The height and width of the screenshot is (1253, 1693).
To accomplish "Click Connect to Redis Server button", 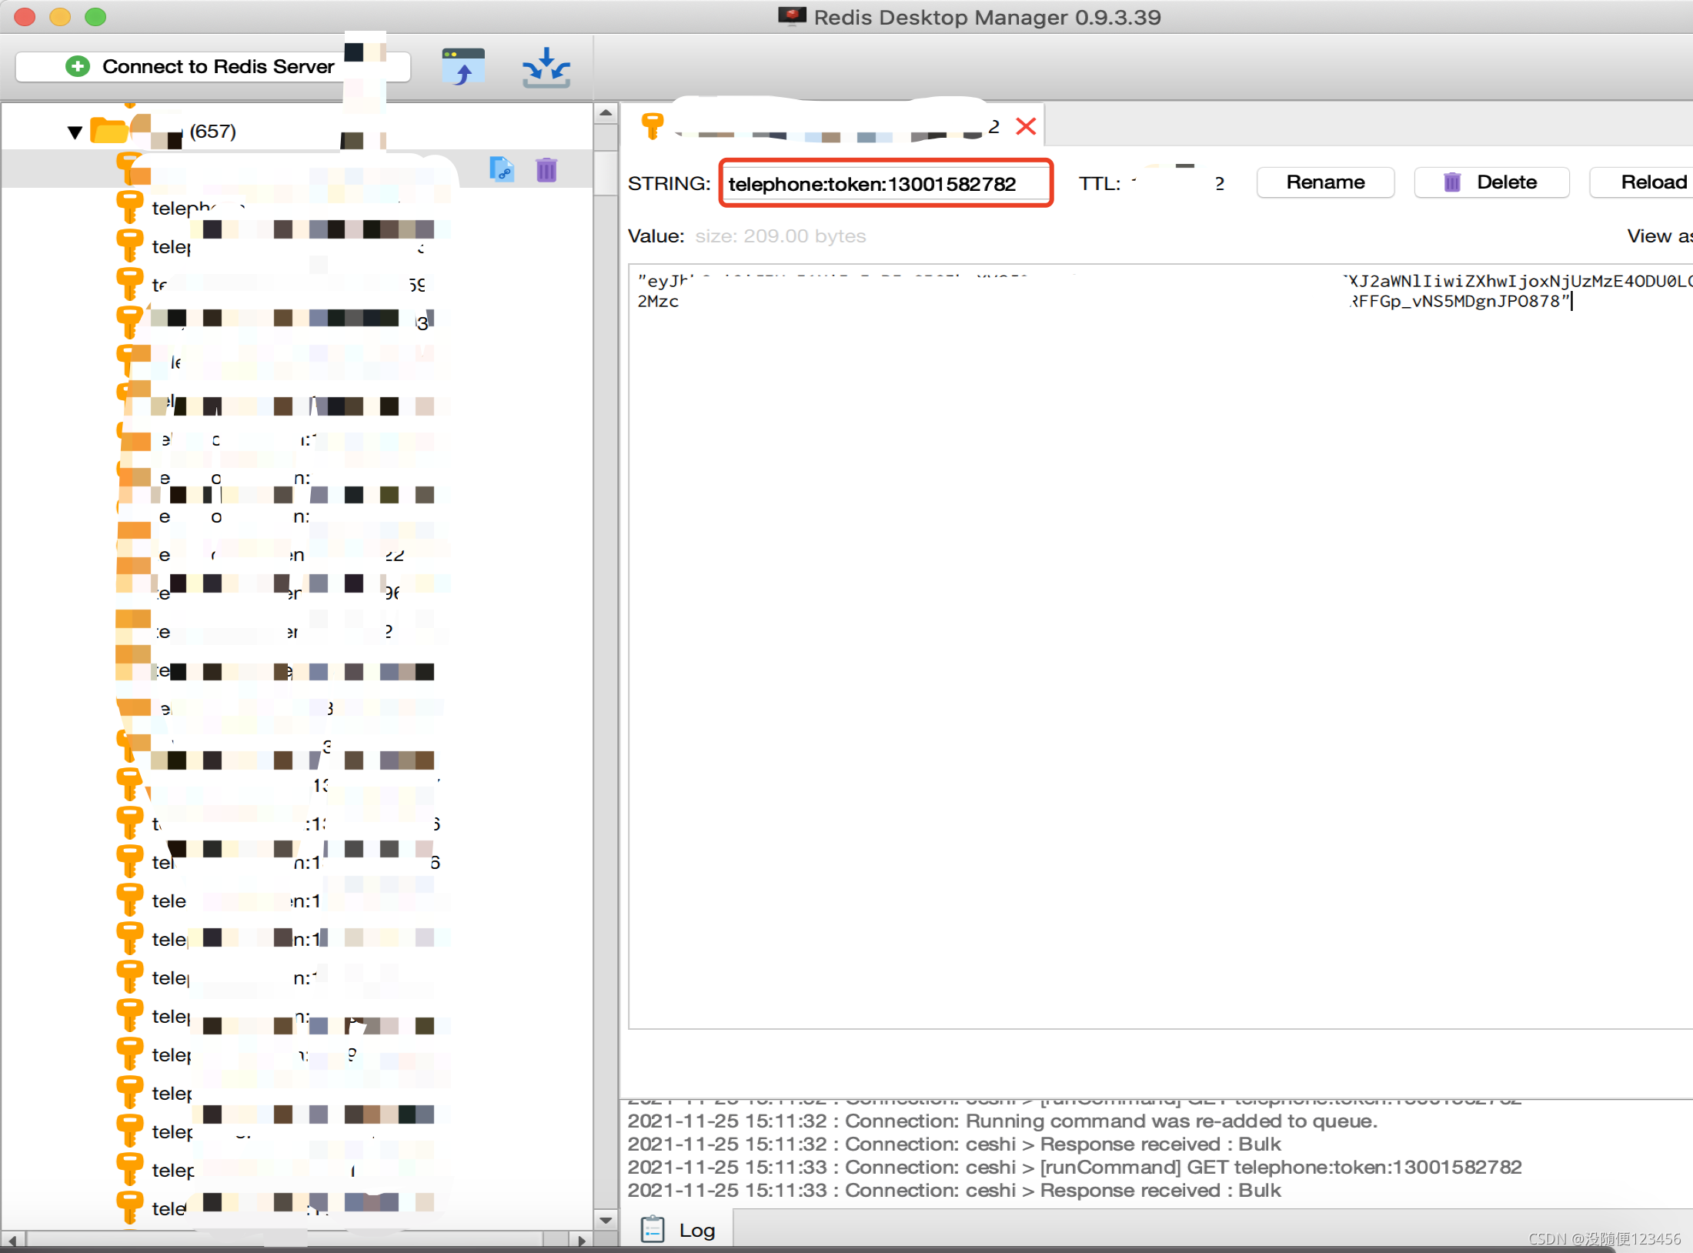I will tap(212, 67).
